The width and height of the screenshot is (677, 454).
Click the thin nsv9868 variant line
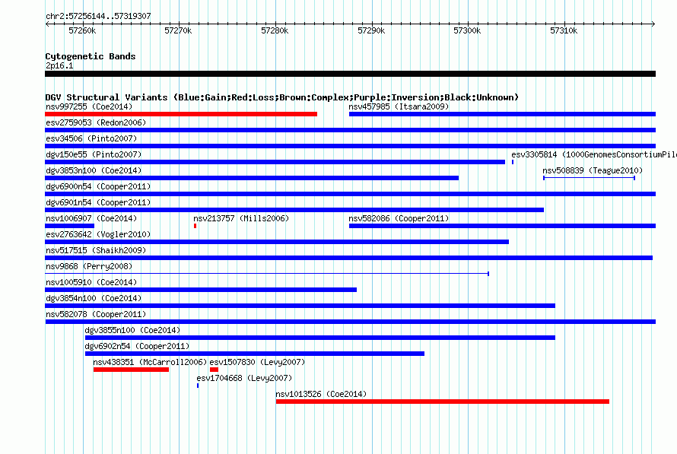[x=267, y=274]
